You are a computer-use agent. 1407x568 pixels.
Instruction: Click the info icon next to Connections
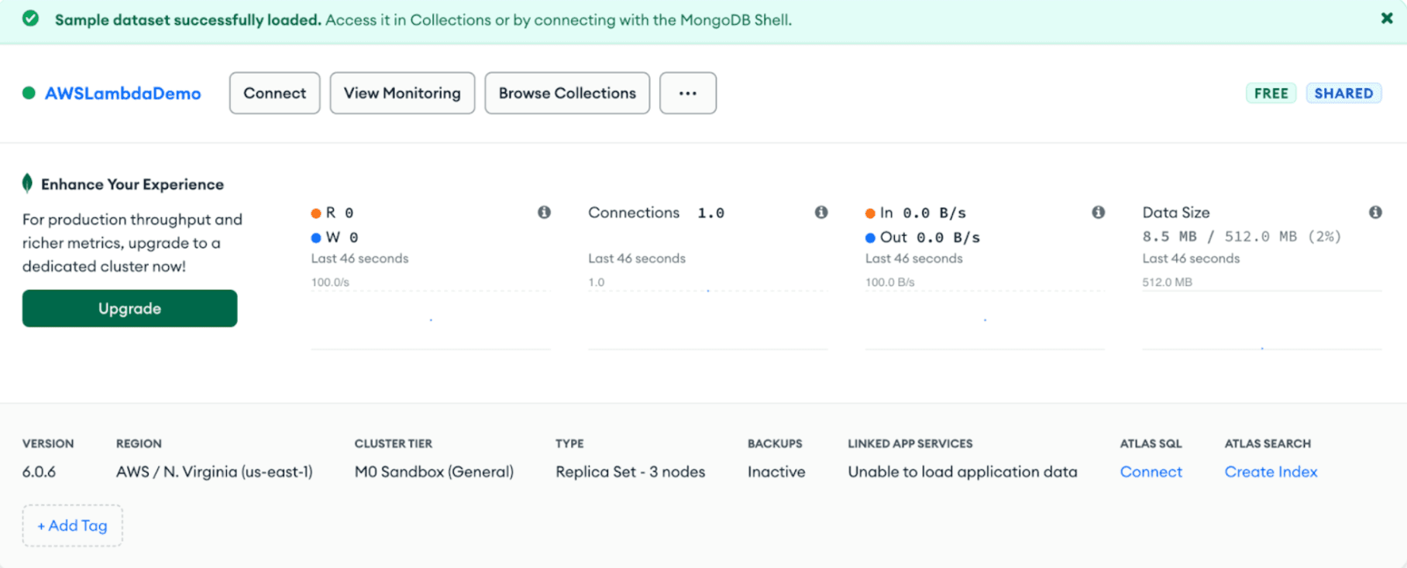point(820,212)
